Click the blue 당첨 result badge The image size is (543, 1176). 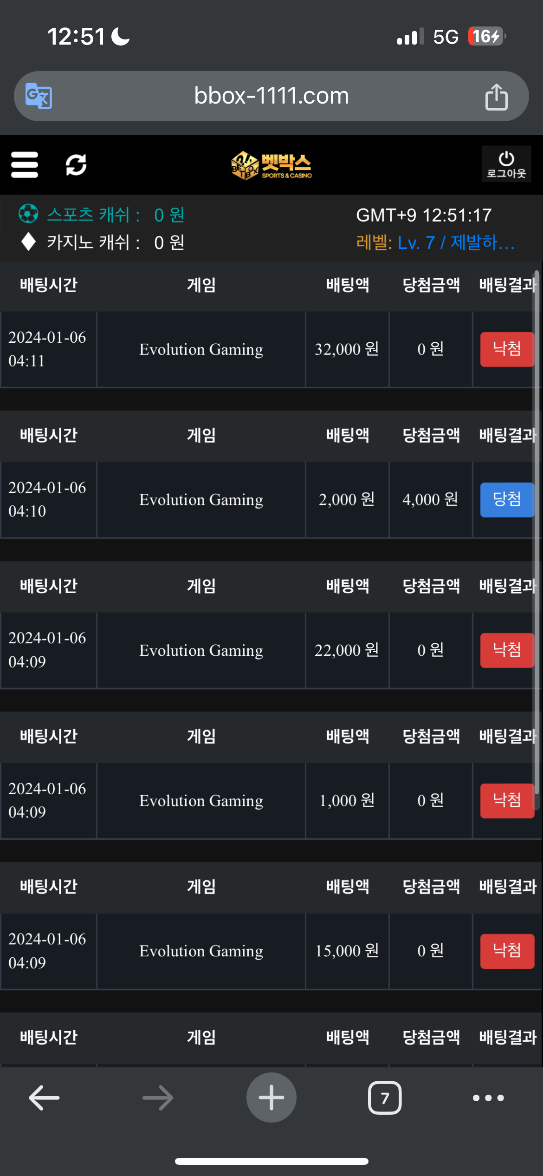(507, 500)
